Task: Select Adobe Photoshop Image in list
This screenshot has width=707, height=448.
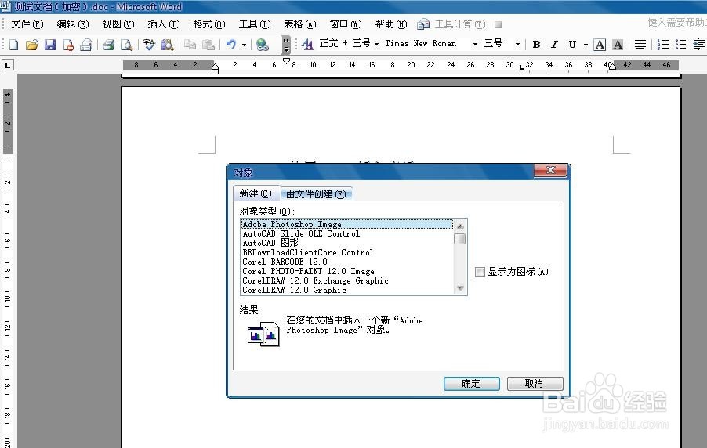Action: coord(346,224)
